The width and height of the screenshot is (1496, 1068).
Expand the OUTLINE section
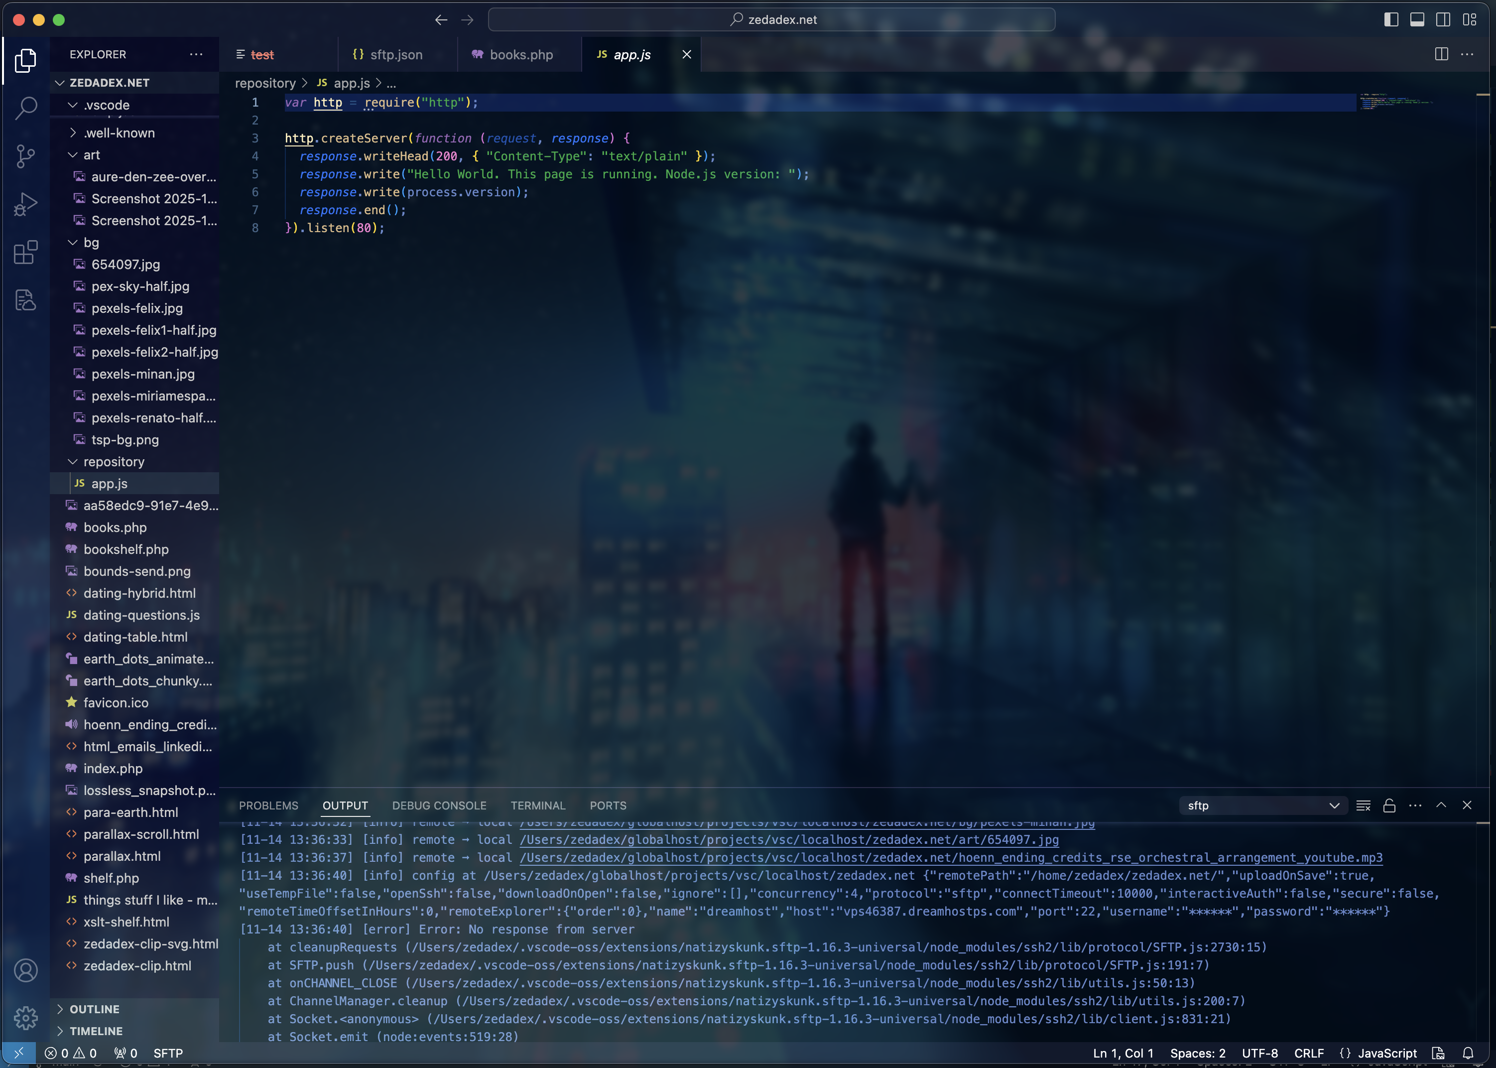click(94, 1009)
